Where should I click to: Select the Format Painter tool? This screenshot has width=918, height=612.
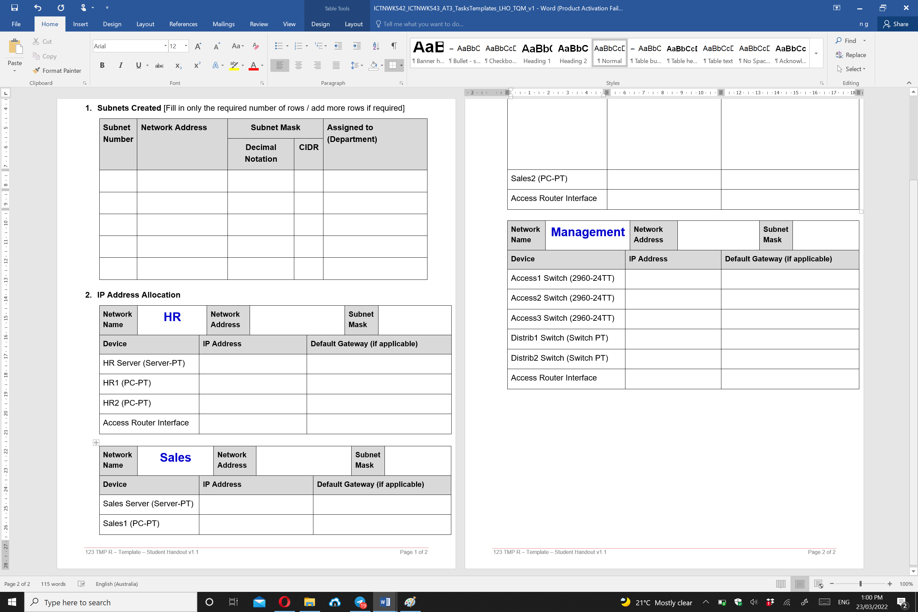coord(57,71)
